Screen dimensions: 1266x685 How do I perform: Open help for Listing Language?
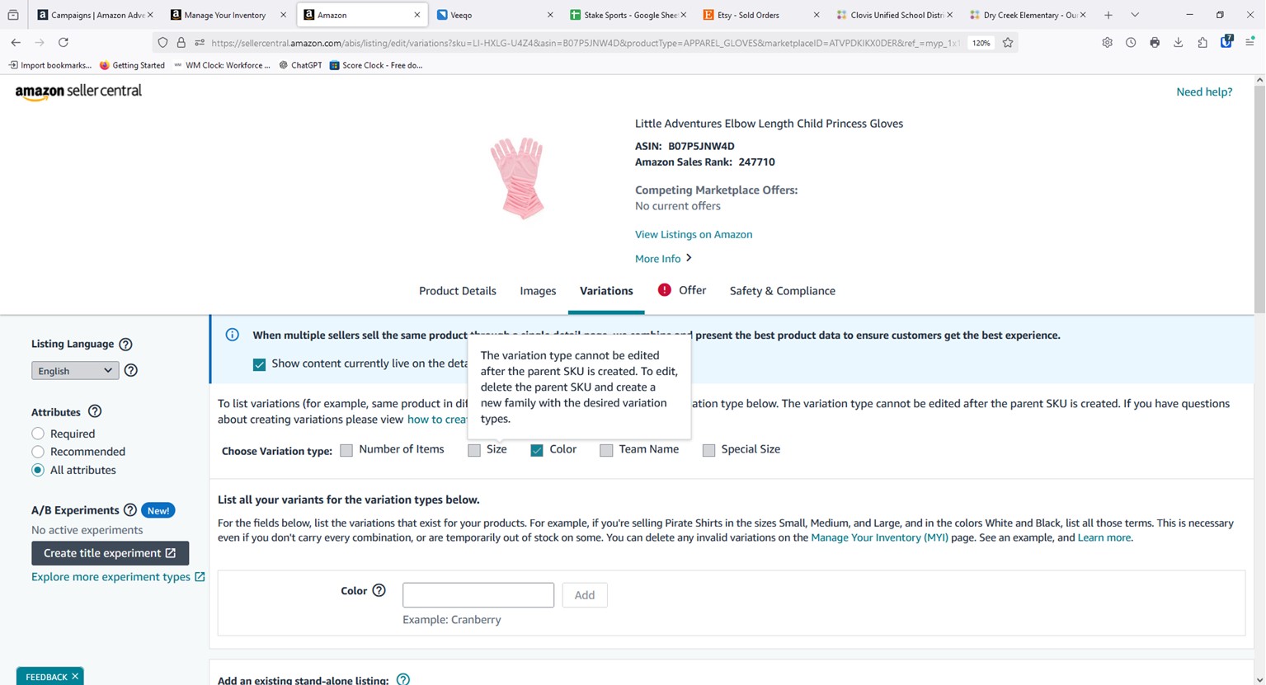tap(125, 345)
